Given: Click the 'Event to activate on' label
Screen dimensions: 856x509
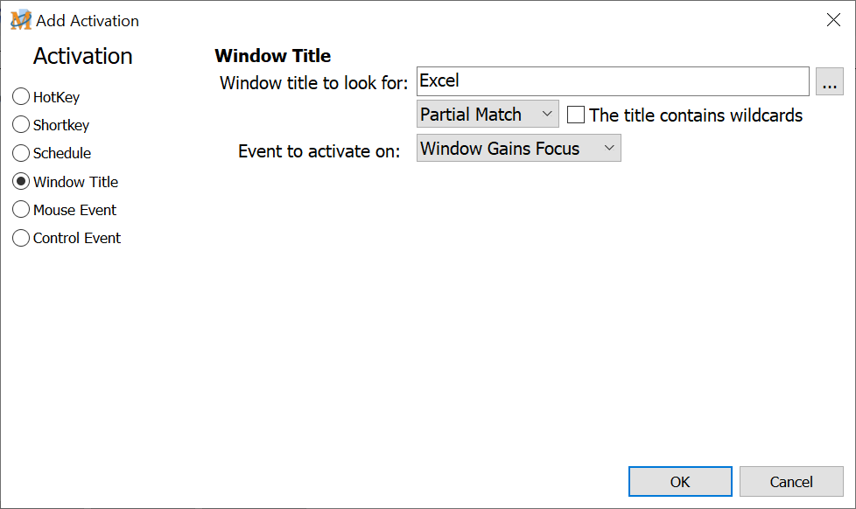Looking at the screenshot, I should pos(319,151).
